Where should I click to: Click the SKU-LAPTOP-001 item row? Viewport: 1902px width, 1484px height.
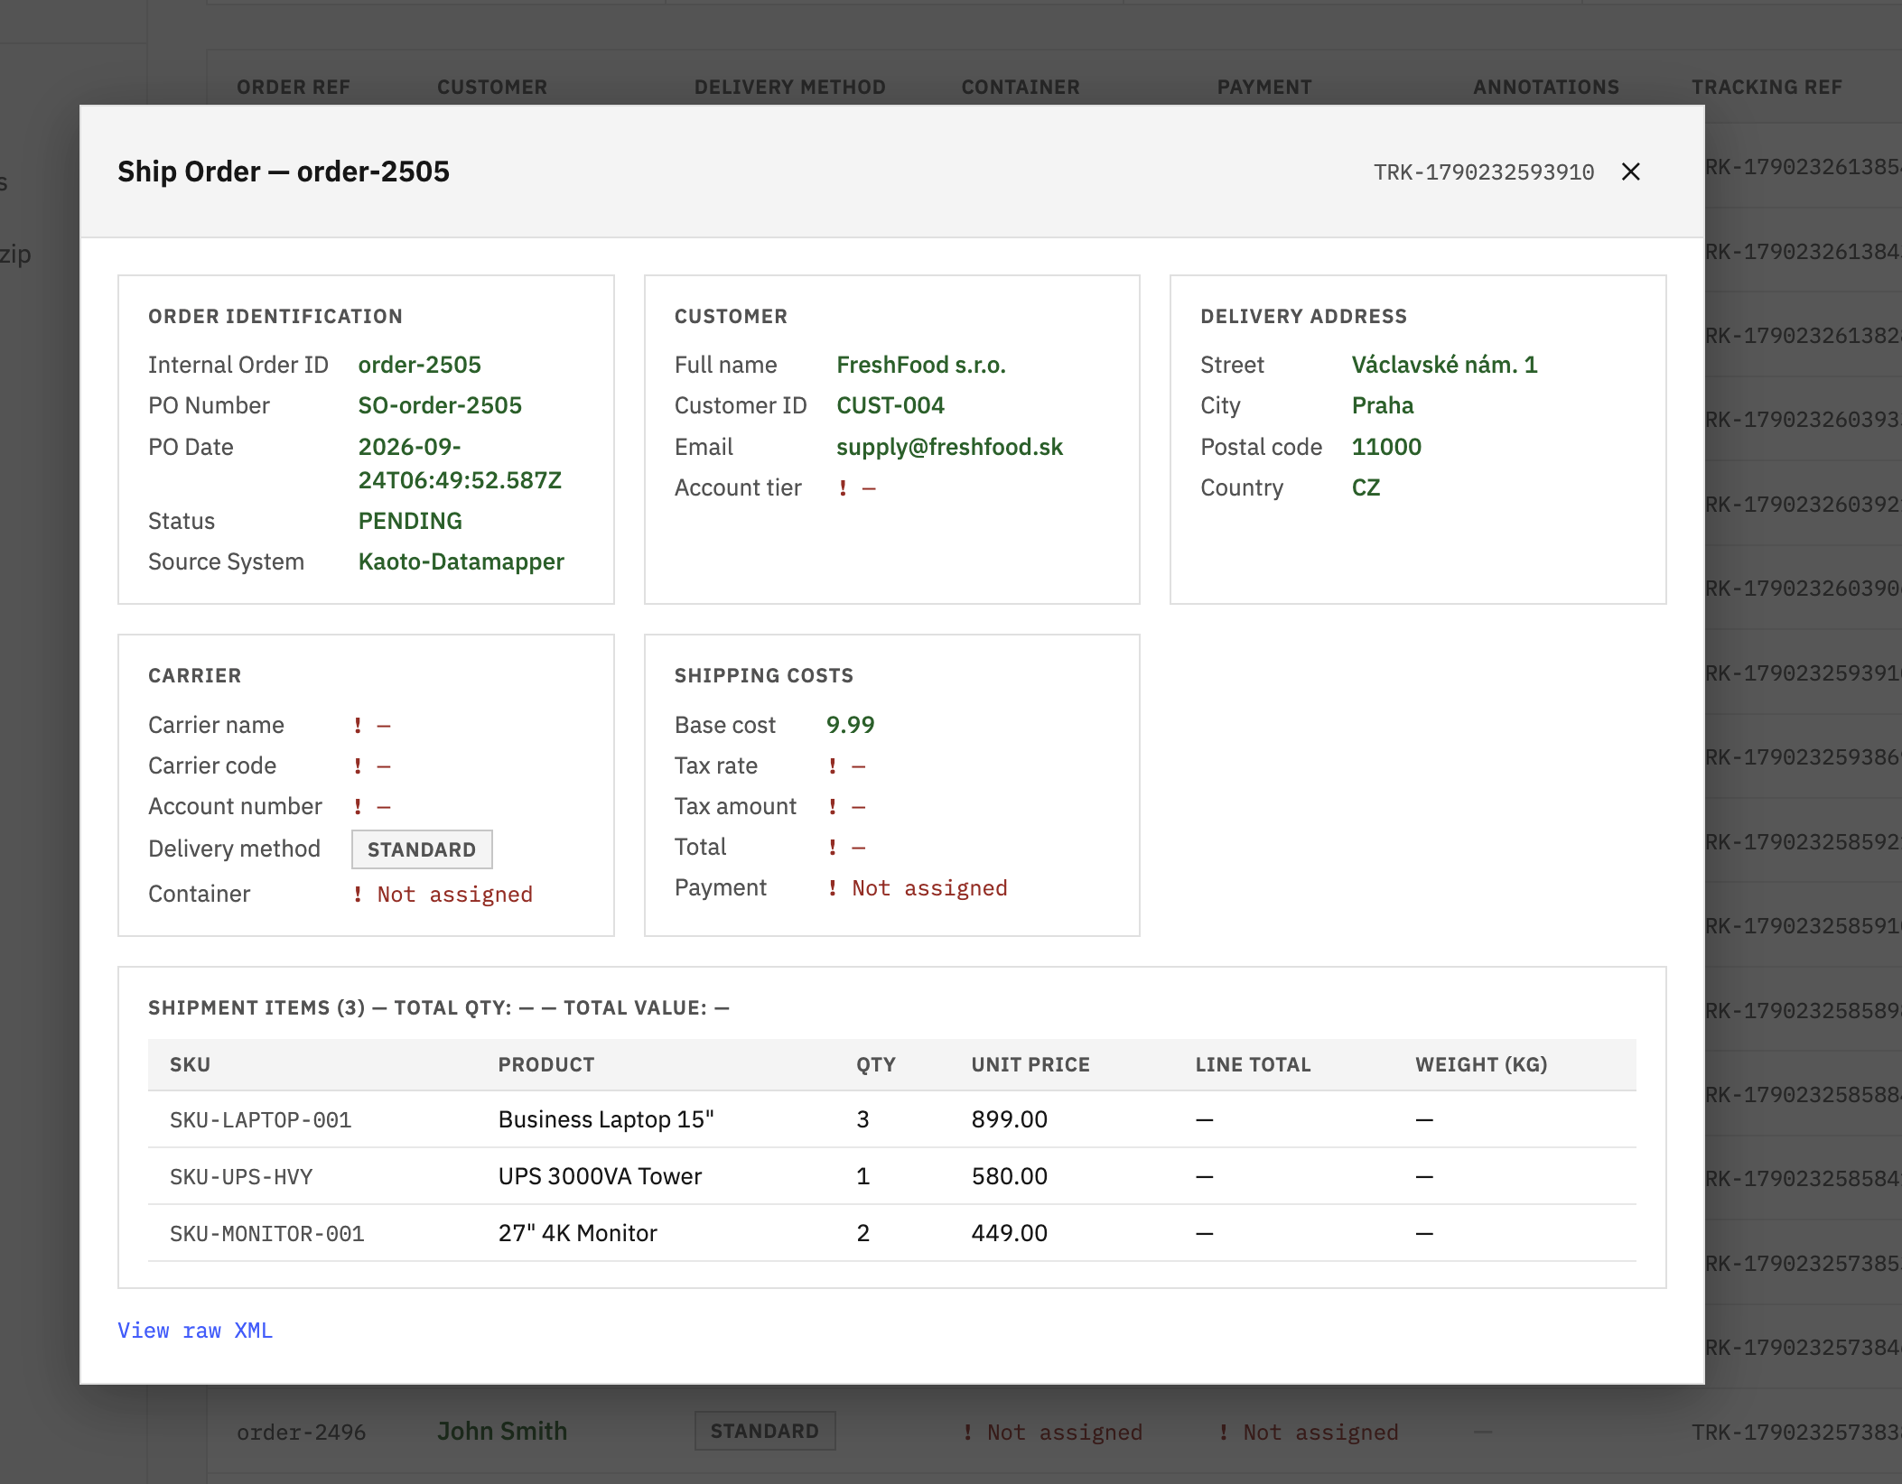click(x=892, y=1119)
